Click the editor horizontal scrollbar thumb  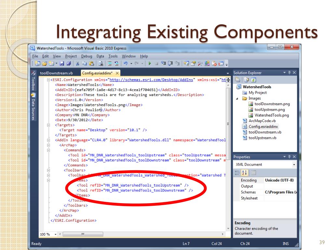83,234
